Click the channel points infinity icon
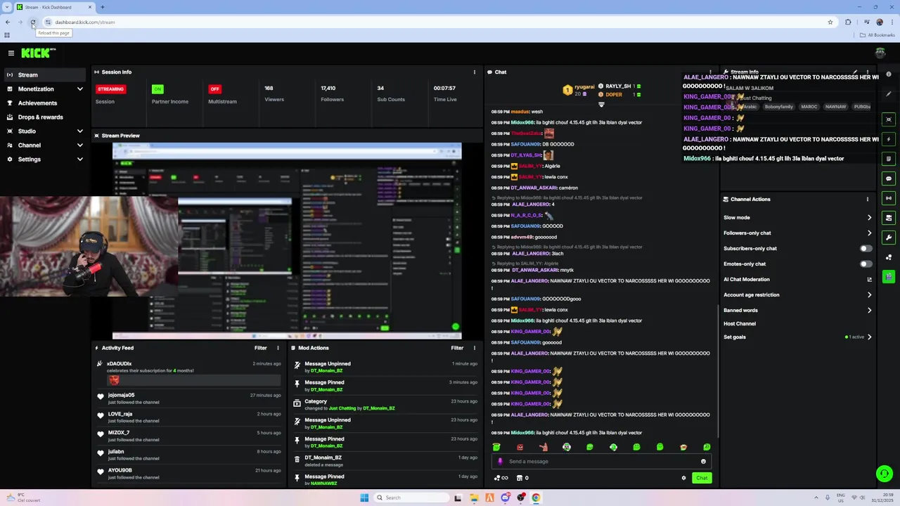The image size is (900, 506). [x=501, y=478]
